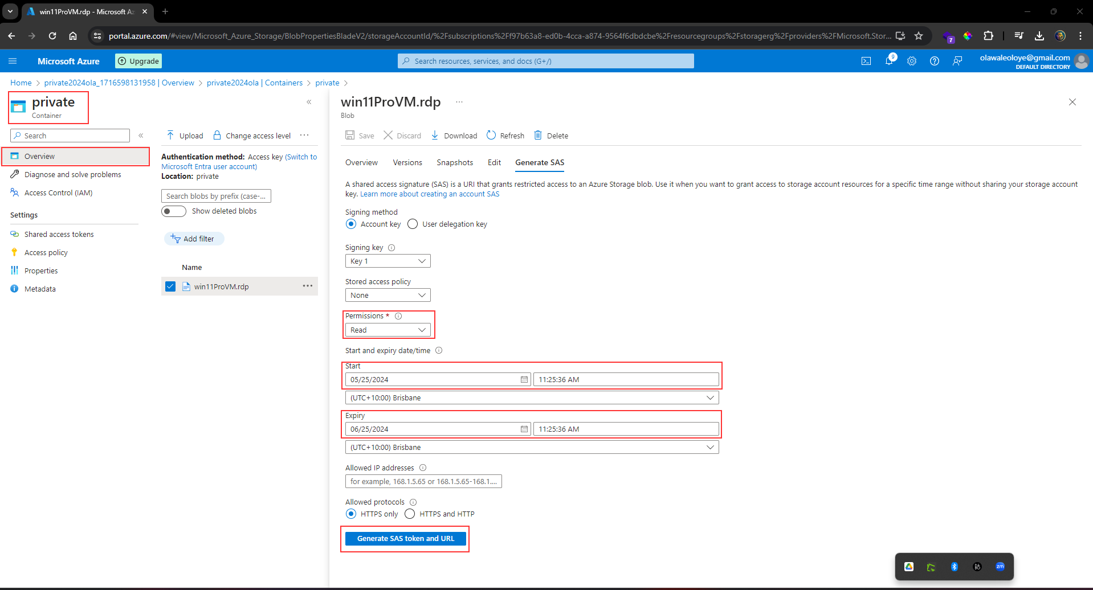1093x590 pixels.
Task: Open the ellipsis menu for win11ProVM.rdp row
Action: point(308,286)
